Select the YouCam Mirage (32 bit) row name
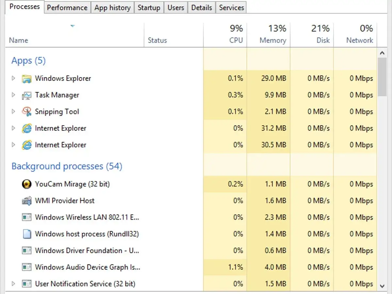392x294 pixels. pyautogui.click(x=73, y=184)
